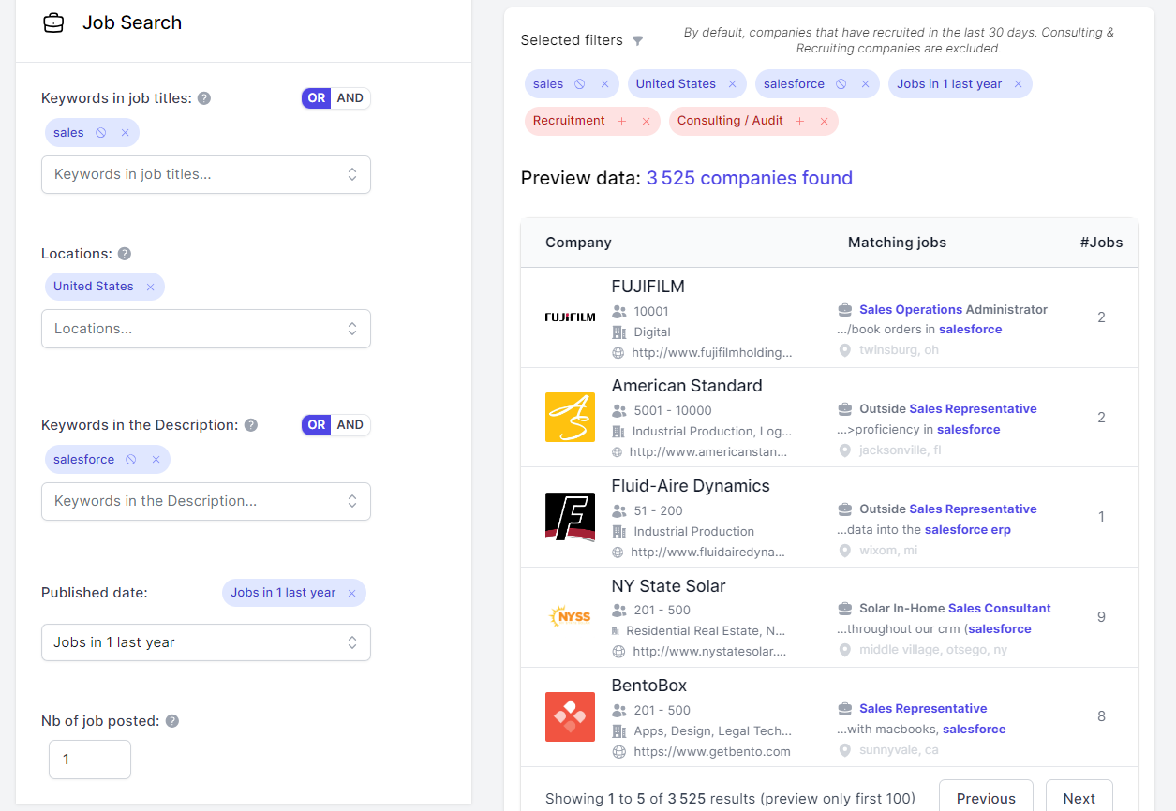Screen dimensions: 1176x811
Task: Click the Company column header
Action: (x=578, y=243)
